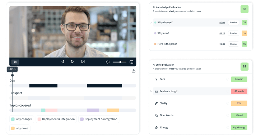Expand the Why change? row
Viewport: 256px width, 137px height.
pos(151,23)
